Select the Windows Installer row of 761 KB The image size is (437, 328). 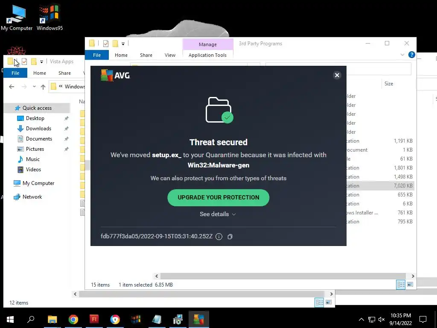380,213
